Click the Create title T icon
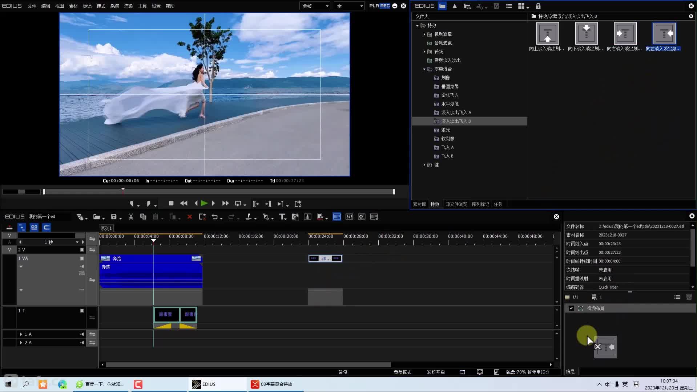Screen dimensions: 697x392 [282, 217]
